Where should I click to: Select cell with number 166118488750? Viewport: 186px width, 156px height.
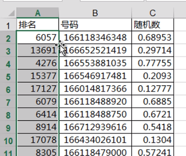(95, 114)
